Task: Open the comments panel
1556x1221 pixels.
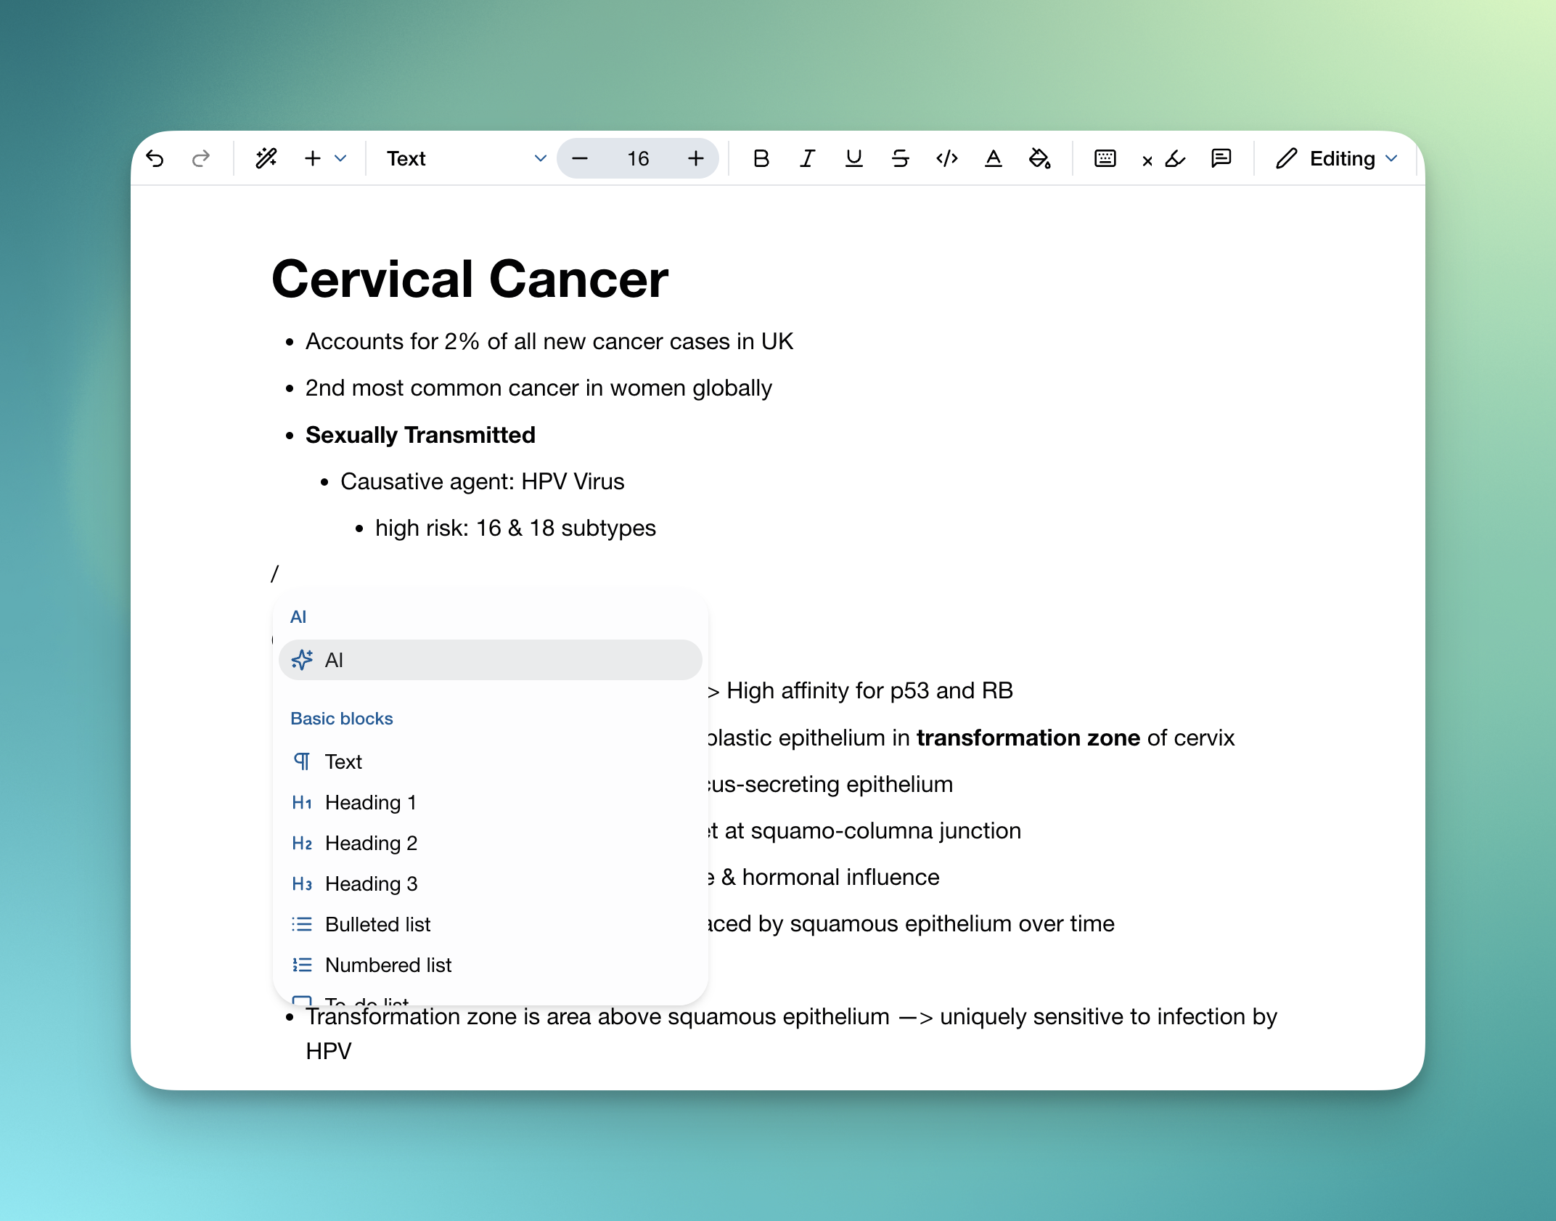Action: pos(1221,158)
